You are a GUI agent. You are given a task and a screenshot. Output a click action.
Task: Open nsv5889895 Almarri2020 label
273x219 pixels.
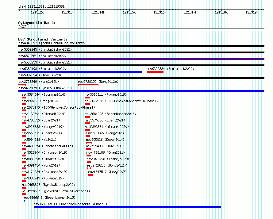pos(44,159)
